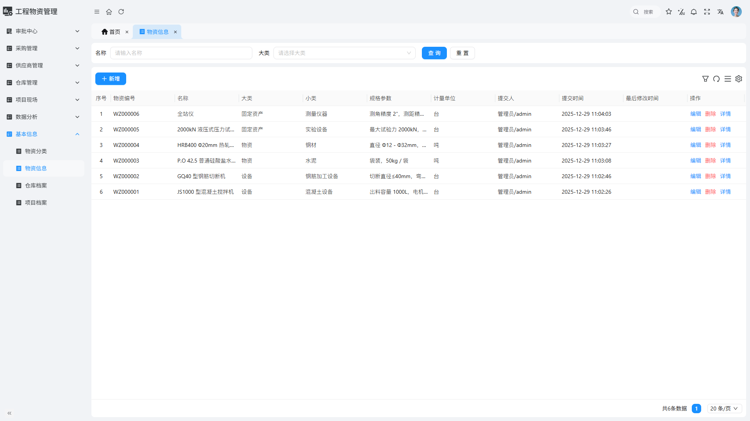Open the 大类 category dropdown
This screenshot has height=421, width=750.
tap(344, 53)
